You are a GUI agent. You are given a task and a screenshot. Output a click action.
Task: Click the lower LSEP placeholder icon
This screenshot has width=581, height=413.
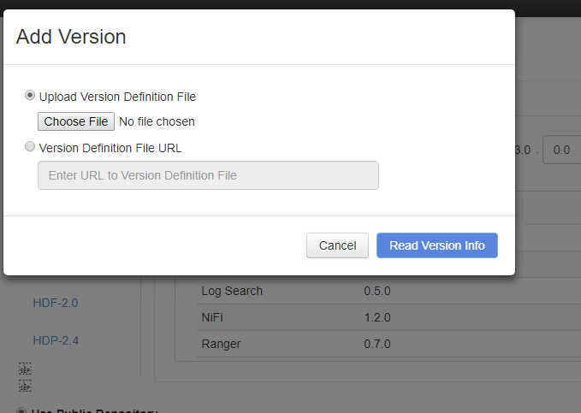[25, 386]
